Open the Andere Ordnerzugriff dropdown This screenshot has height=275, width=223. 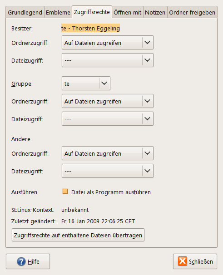(x=108, y=153)
